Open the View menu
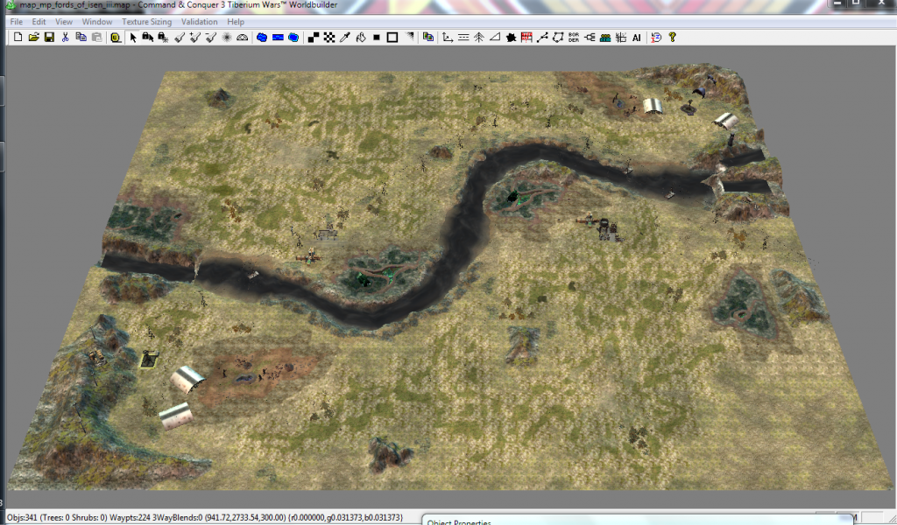 click(x=64, y=22)
